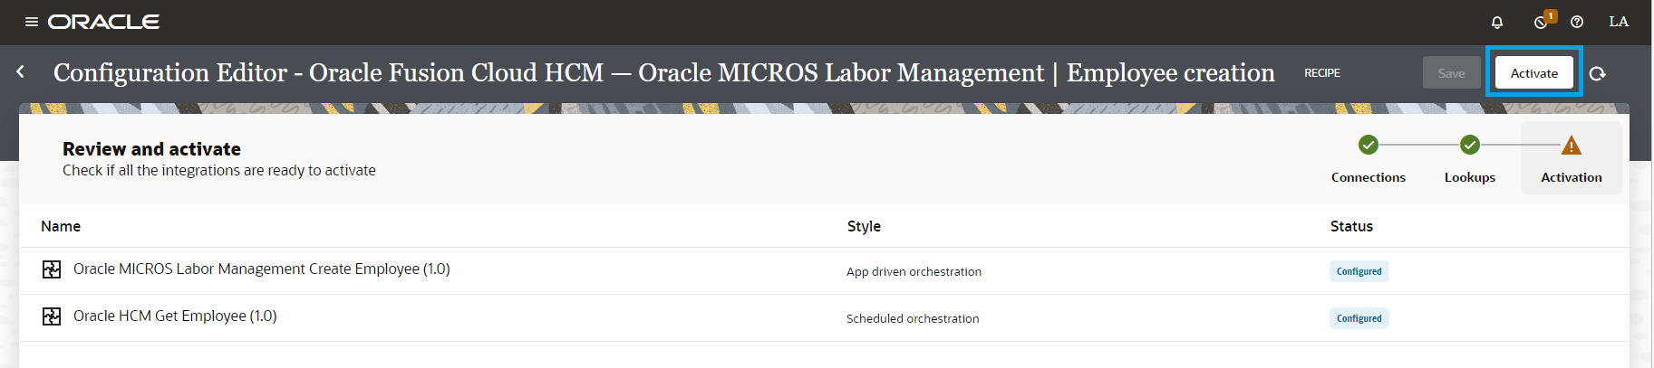Click the Name column header
Viewport: 1654px width, 368px height.
point(61,226)
